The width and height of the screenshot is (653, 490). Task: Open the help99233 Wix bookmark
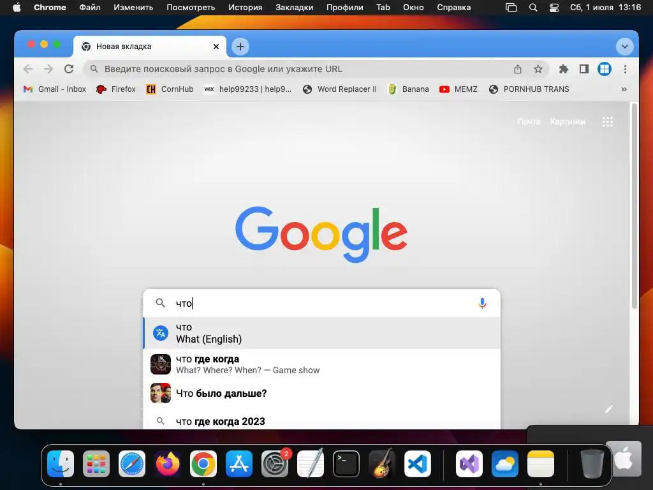(x=247, y=89)
